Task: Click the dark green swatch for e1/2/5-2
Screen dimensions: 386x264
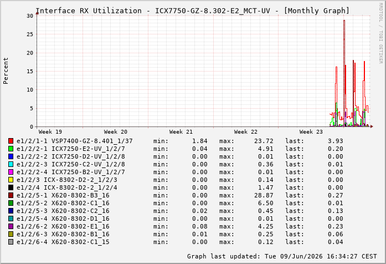Action: pos(11,203)
